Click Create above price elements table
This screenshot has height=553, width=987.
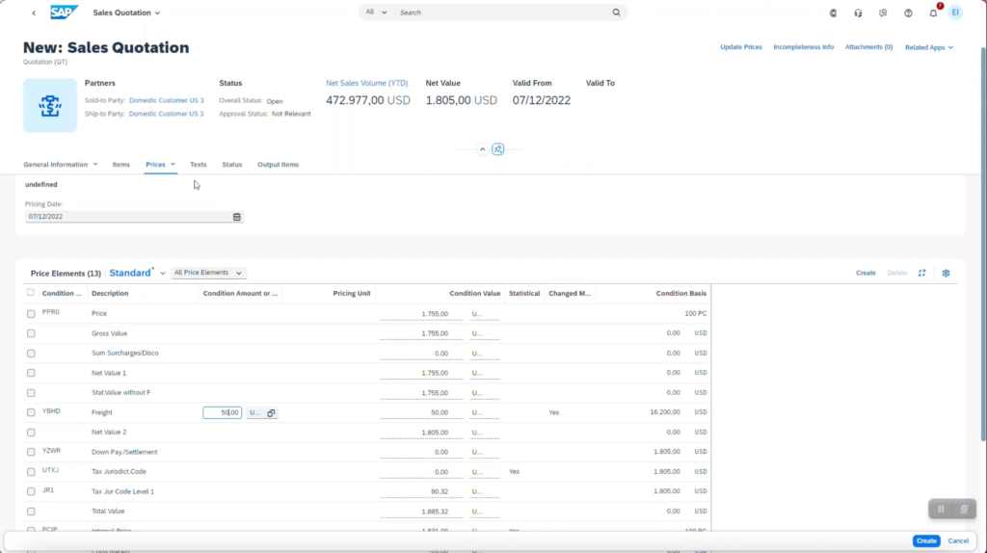[866, 273]
